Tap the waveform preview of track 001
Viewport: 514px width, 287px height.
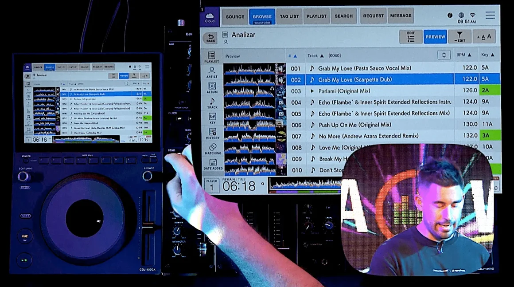point(249,69)
